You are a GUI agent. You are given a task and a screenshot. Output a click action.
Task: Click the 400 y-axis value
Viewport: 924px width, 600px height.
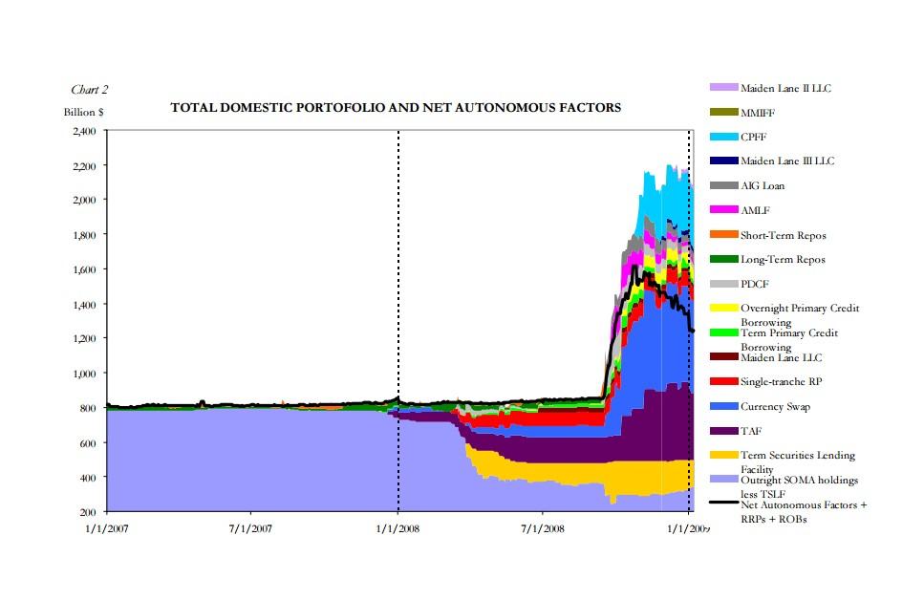click(87, 478)
